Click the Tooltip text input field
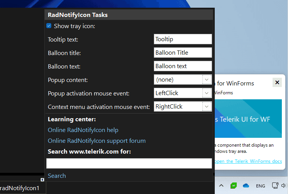The image size is (288, 194). [183, 39]
